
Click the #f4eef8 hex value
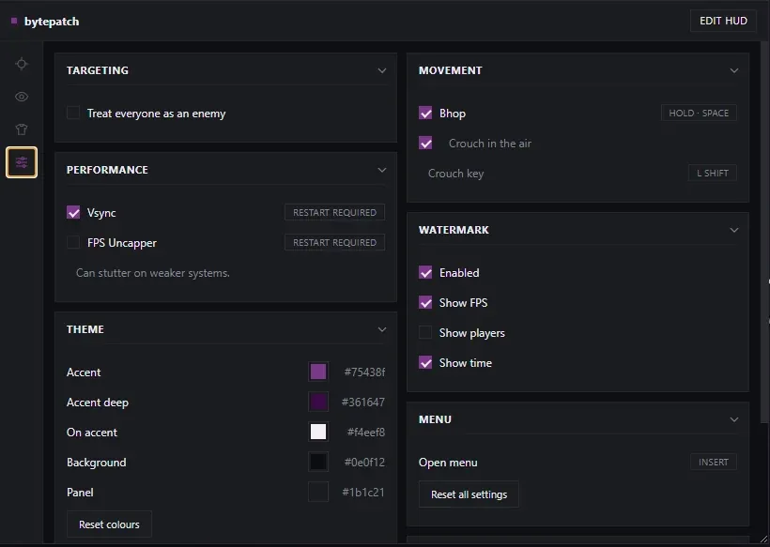366,433
